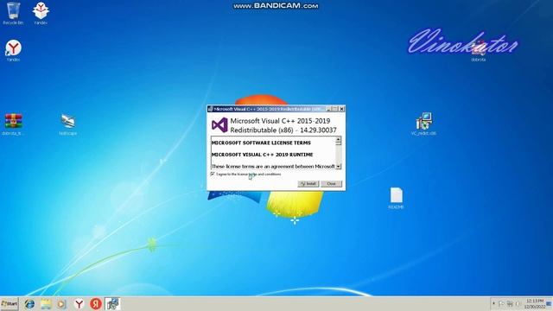Show hidden system tray icons
Screen dimensions: 553x311
coord(493,303)
